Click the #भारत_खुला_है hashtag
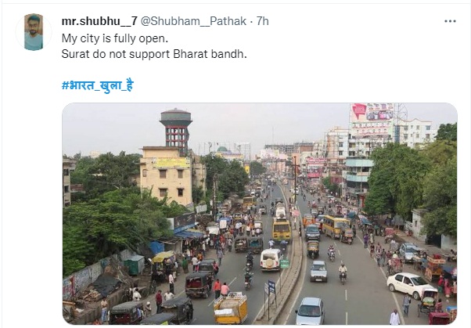The width and height of the screenshot is (471, 328). (97, 85)
